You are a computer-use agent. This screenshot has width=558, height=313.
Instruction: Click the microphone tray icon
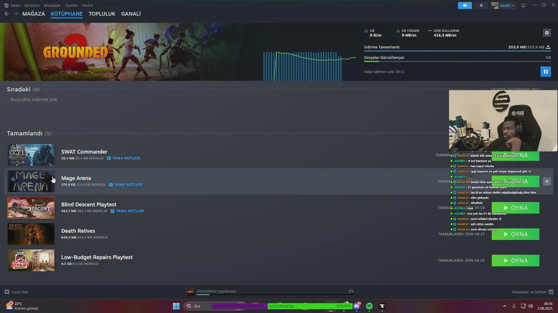514,306
